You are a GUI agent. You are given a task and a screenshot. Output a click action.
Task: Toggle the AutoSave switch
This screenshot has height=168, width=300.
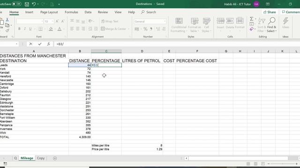[16, 4]
